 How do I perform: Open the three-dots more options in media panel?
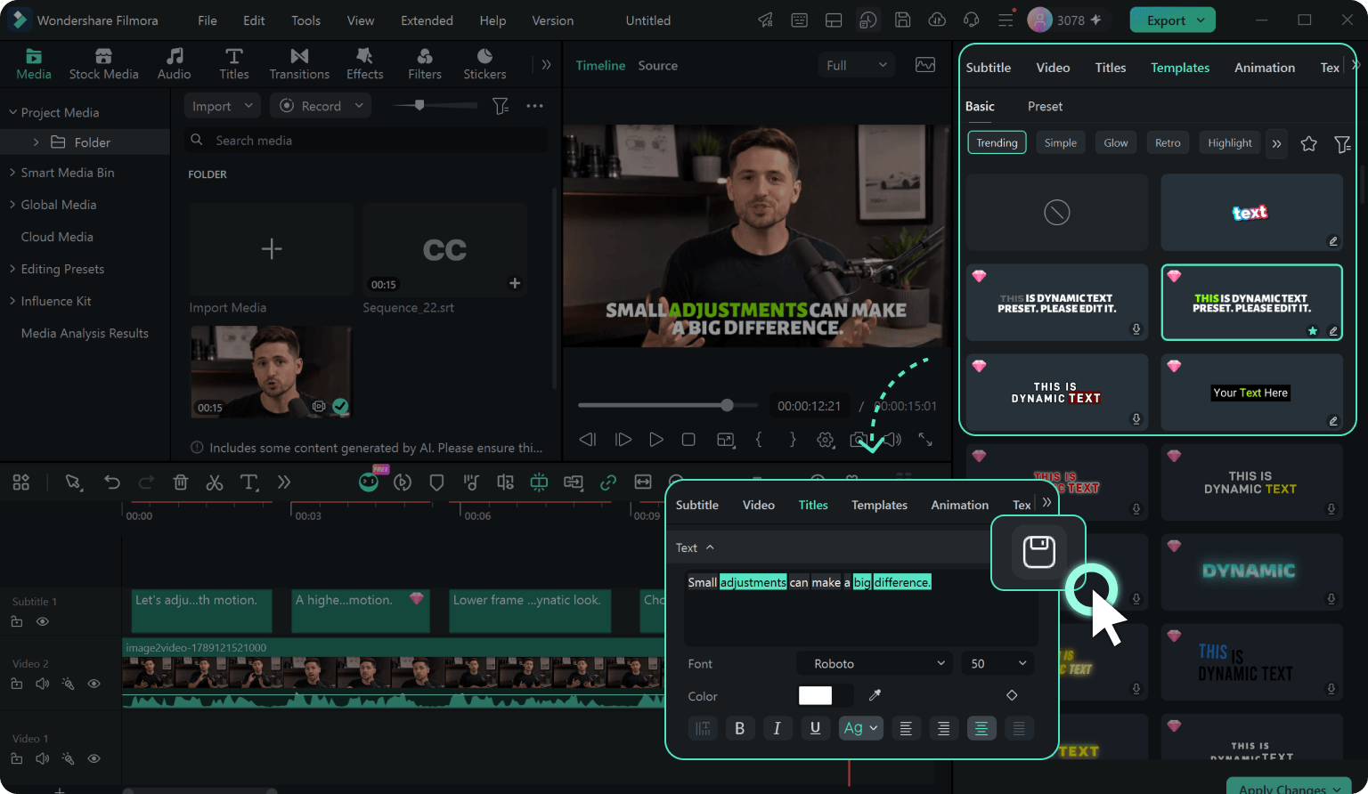pyautogui.click(x=534, y=106)
